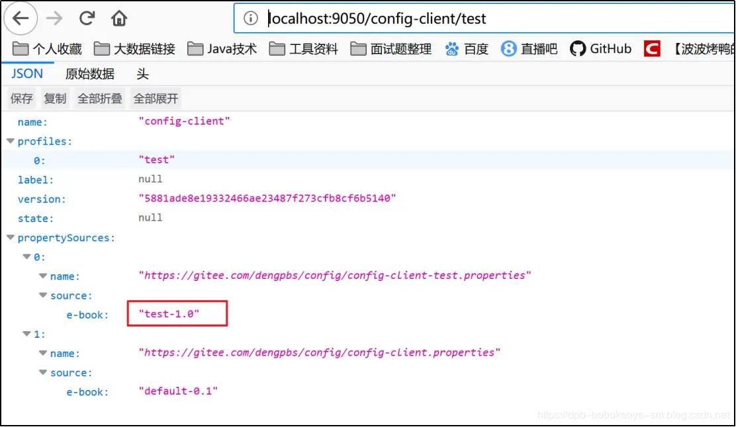Open the 直播吧 bookmark
This screenshot has height=427, width=736.
(529, 49)
